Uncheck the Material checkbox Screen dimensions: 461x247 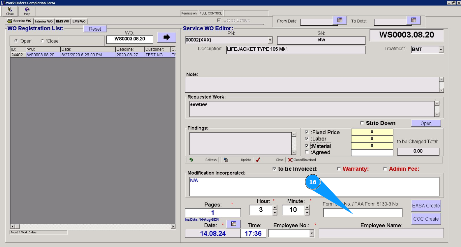(x=307, y=146)
